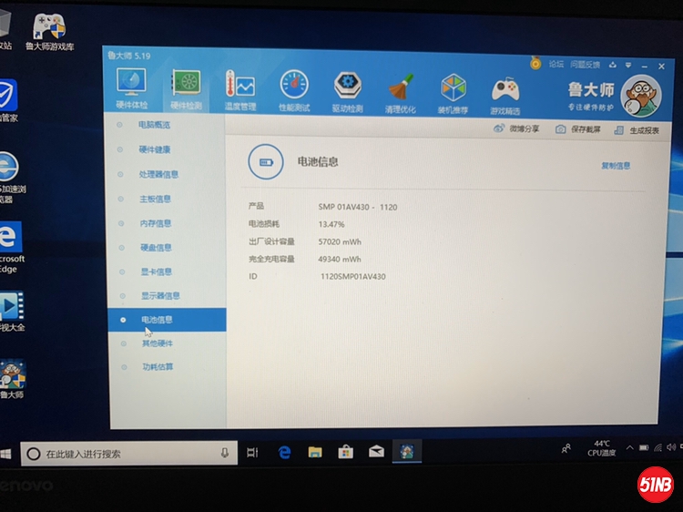Share via the 微博分享 button
The image size is (683, 512).
[516, 128]
